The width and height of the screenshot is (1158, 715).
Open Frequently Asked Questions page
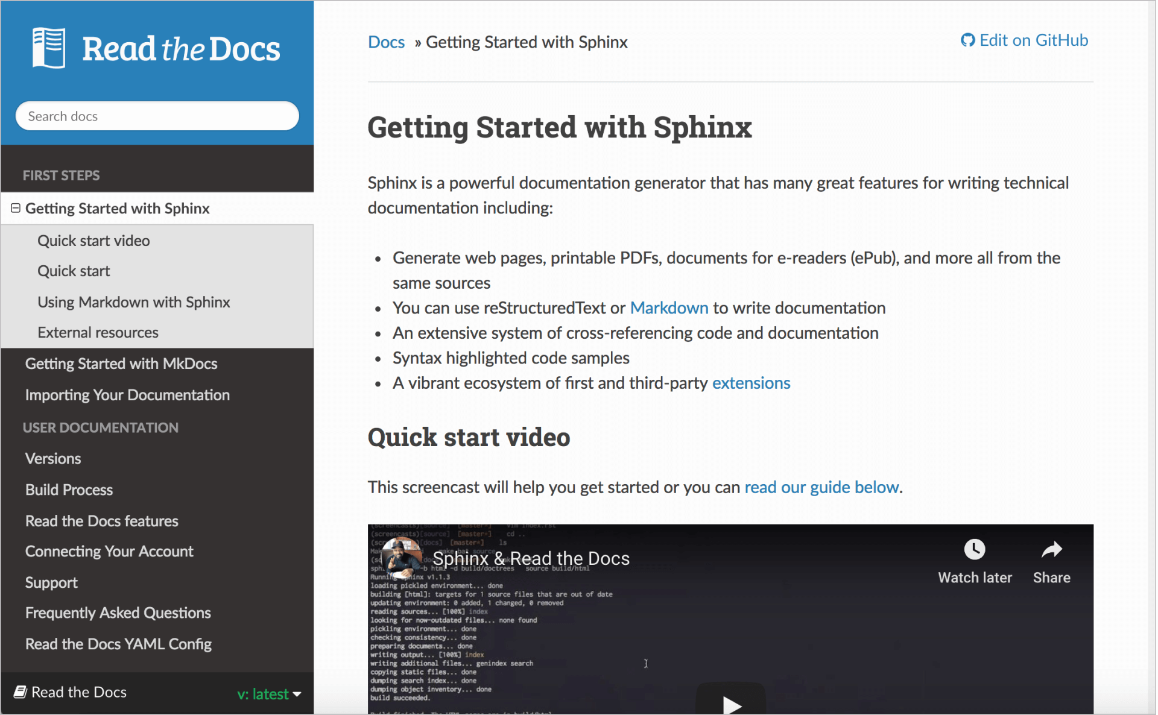click(x=118, y=613)
